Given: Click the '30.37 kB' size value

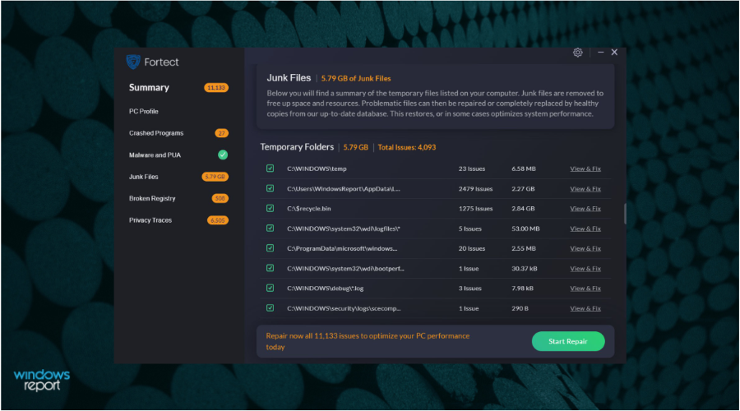Looking at the screenshot, I should [525, 269].
